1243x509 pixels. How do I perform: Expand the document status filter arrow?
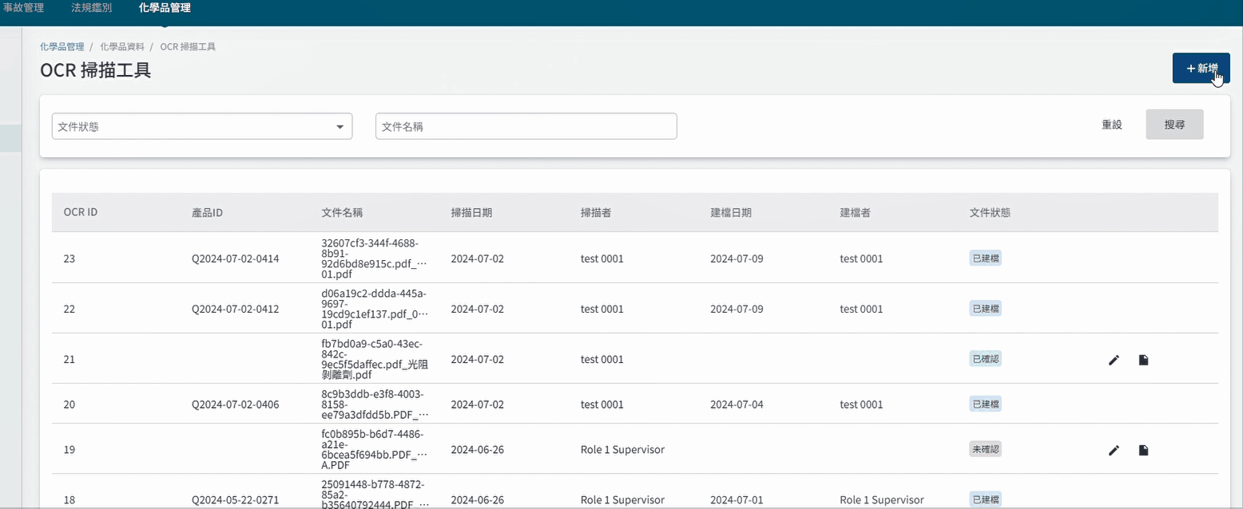pos(340,126)
